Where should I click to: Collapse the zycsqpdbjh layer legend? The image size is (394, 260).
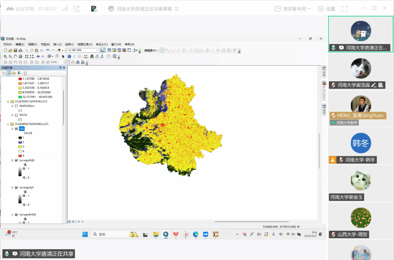(12, 160)
